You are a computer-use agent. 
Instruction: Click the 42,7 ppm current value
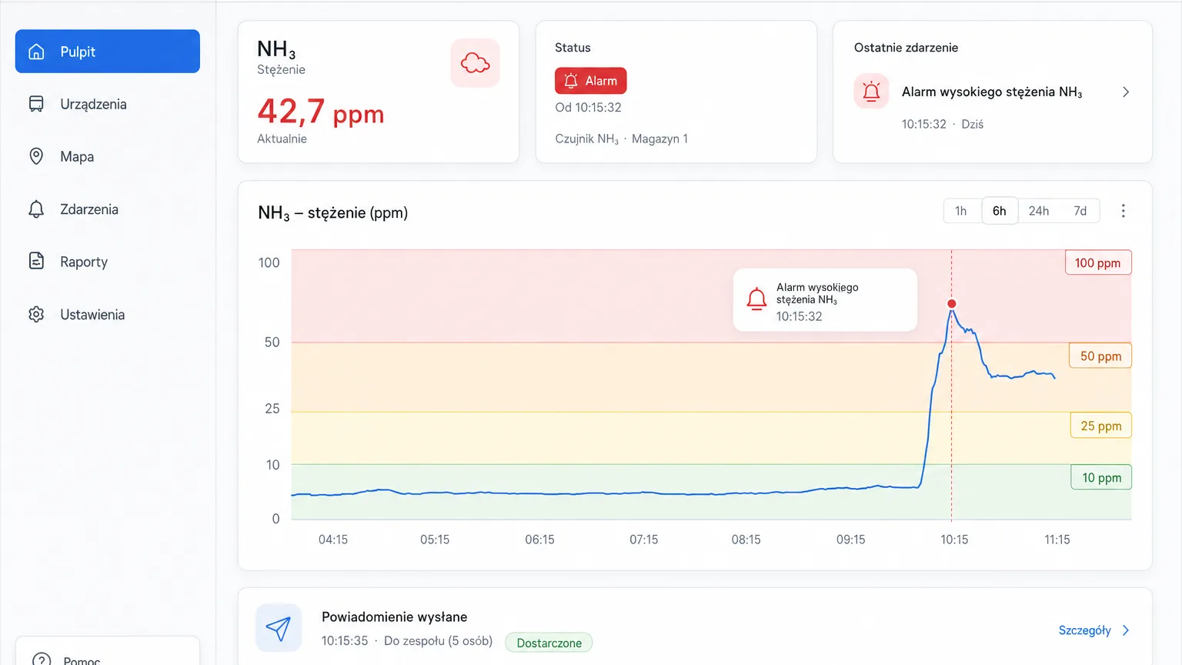point(321,112)
